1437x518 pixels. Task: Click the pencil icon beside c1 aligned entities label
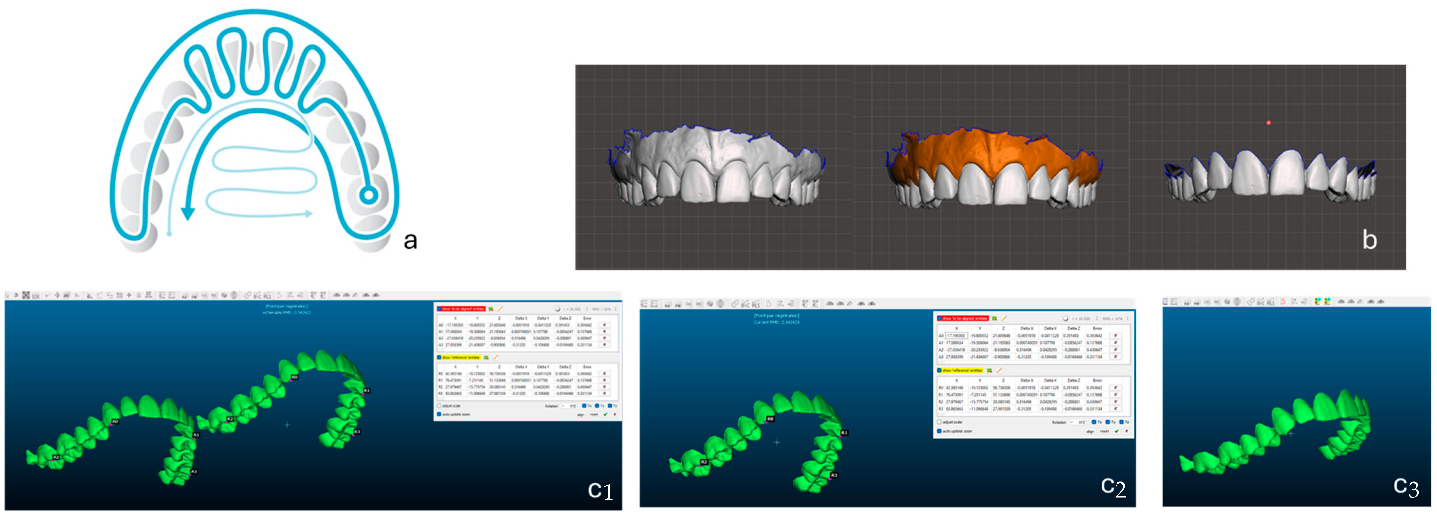point(500,309)
